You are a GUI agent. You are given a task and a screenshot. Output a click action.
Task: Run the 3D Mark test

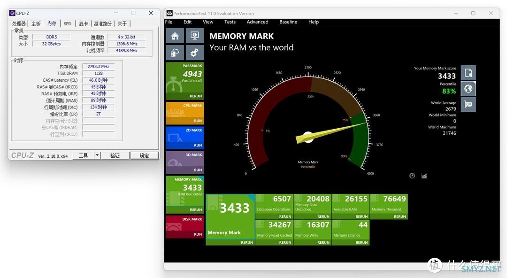[x=198, y=170]
